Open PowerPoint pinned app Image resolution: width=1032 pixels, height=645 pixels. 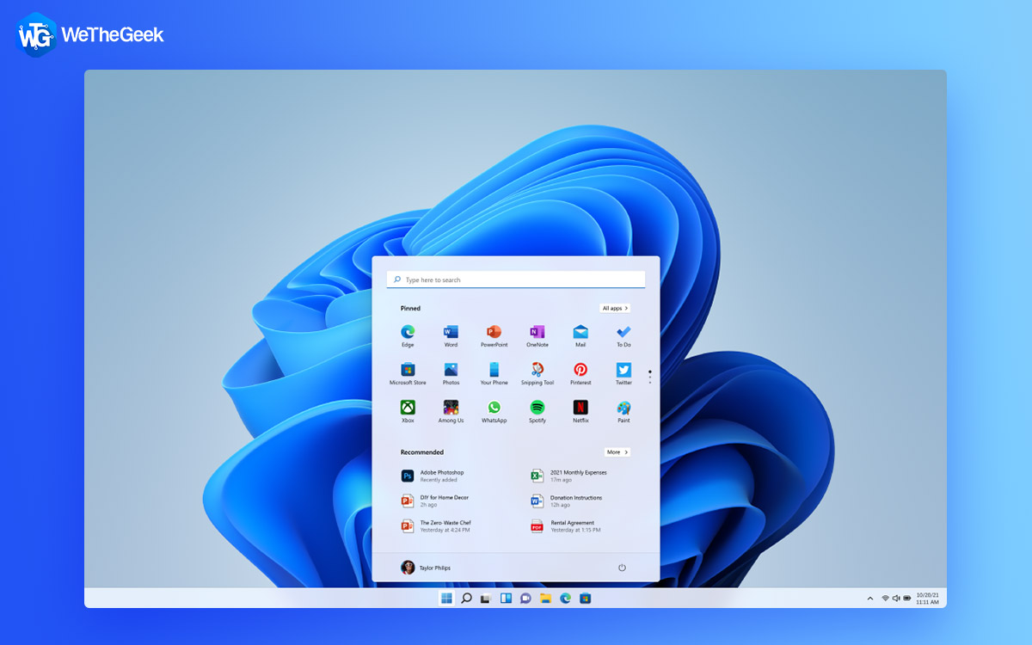coord(494,335)
